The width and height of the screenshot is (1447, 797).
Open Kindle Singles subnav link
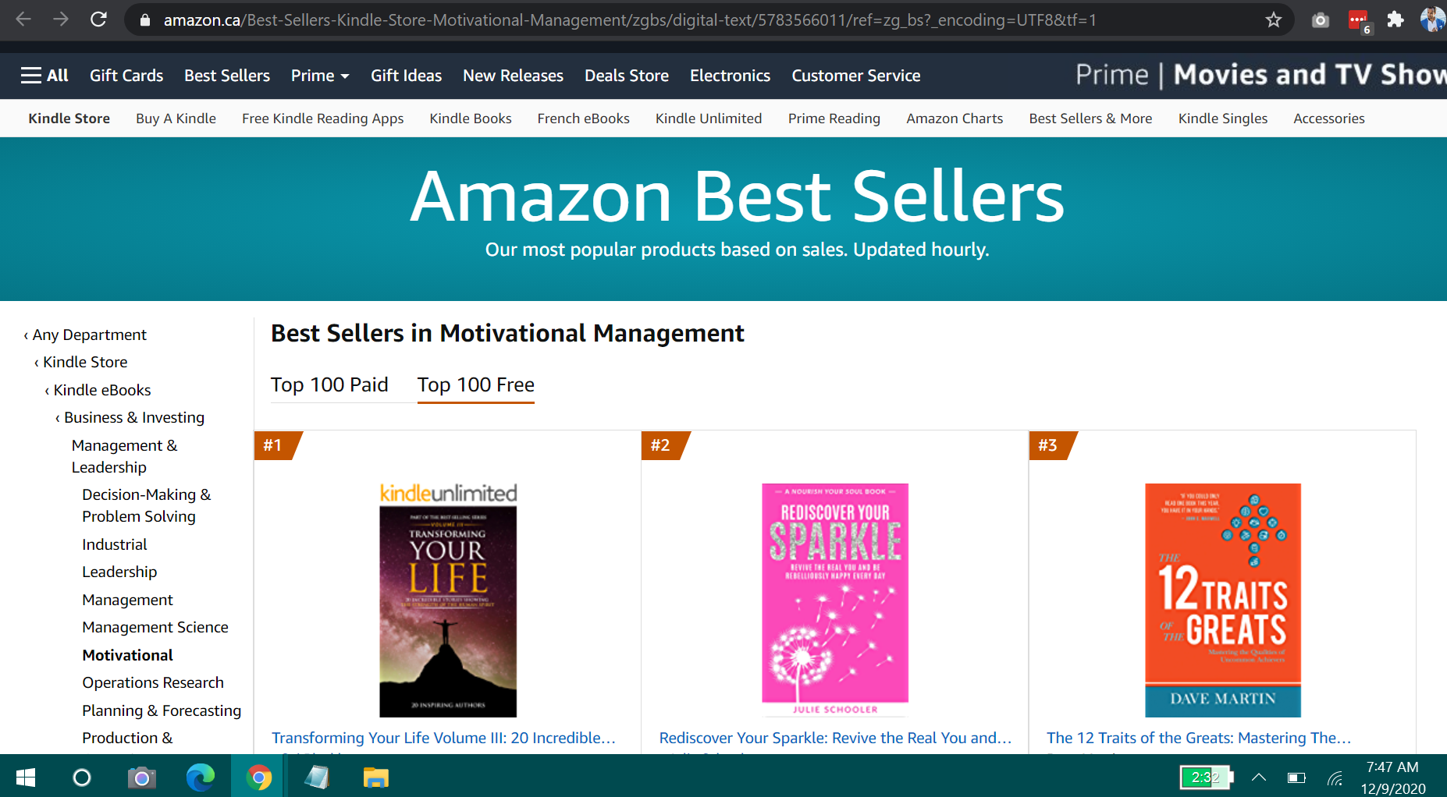click(x=1222, y=119)
